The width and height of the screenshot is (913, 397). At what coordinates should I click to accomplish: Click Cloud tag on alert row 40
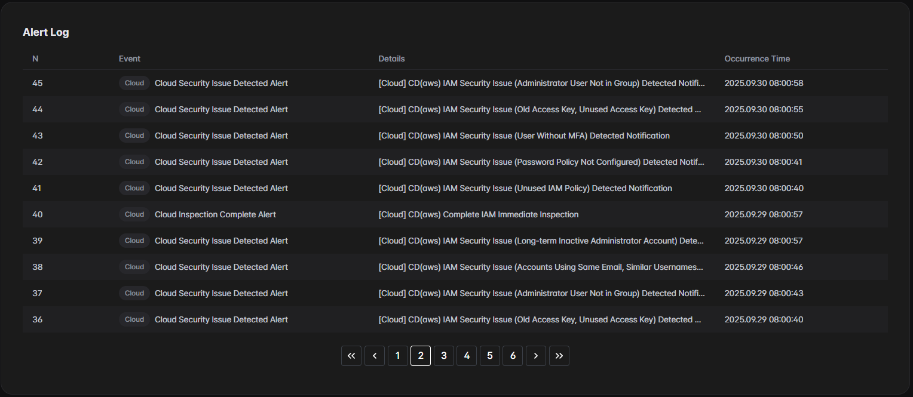134,214
